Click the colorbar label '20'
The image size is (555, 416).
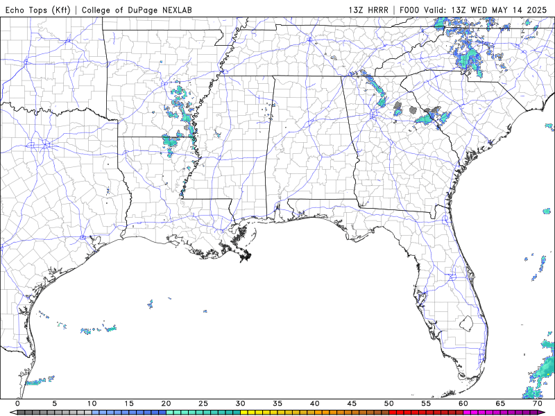pos(166,404)
